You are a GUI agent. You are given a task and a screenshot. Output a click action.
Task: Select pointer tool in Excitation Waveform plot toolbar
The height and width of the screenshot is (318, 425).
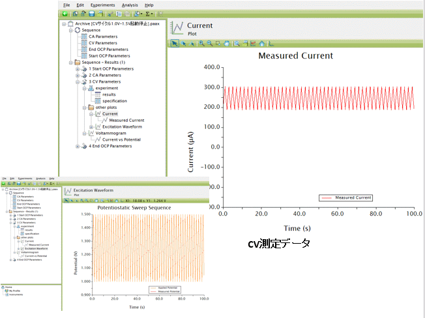pyautogui.click(x=66, y=201)
